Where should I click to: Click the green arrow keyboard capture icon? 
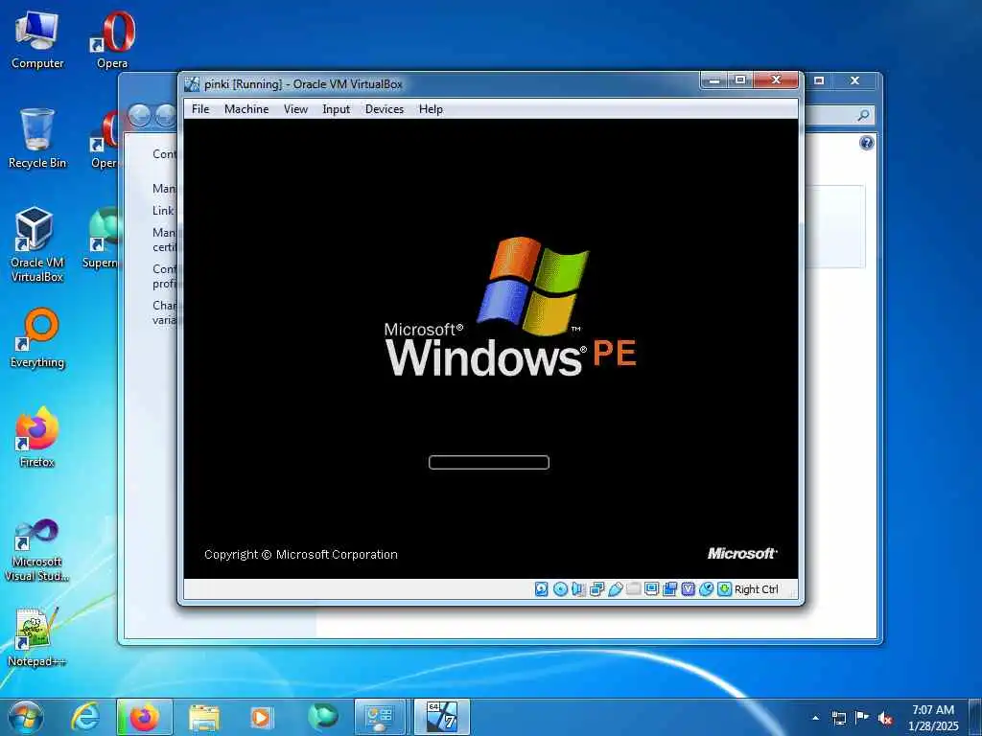pos(725,589)
